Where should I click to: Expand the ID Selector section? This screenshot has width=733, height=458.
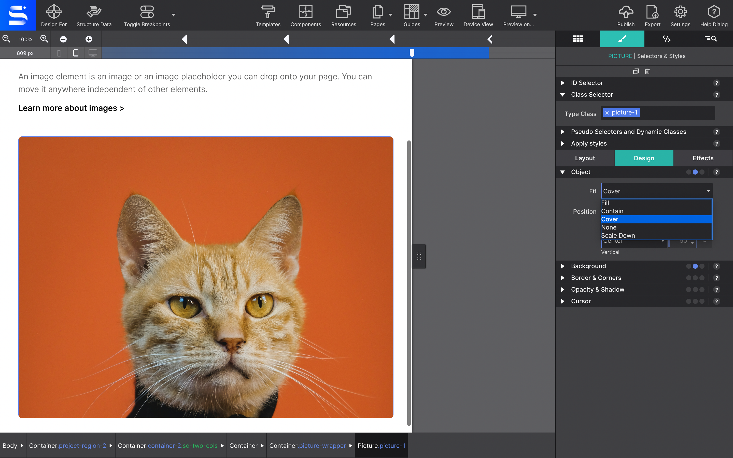point(562,83)
